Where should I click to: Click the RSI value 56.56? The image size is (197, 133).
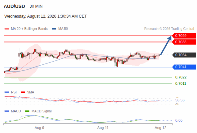coord(180,100)
